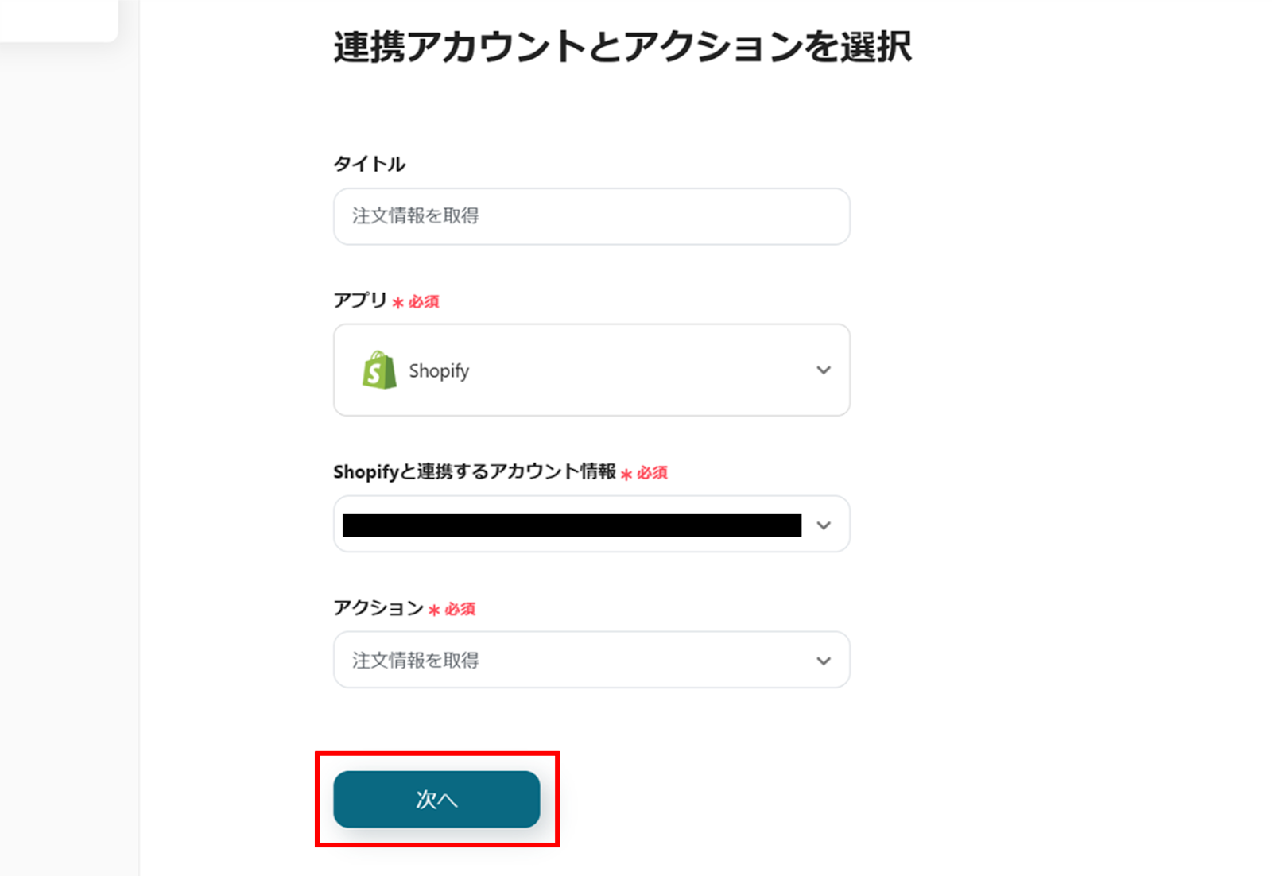This screenshot has width=1272, height=876.
Task: Click the red asterisk next to アクション
Action: (x=434, y=610)
